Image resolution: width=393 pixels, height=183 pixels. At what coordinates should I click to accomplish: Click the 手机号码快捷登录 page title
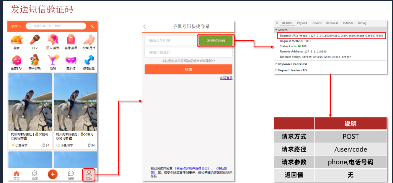coord(191,26)
